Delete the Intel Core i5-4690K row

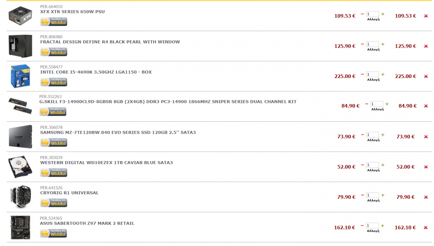tap(426, 76)
